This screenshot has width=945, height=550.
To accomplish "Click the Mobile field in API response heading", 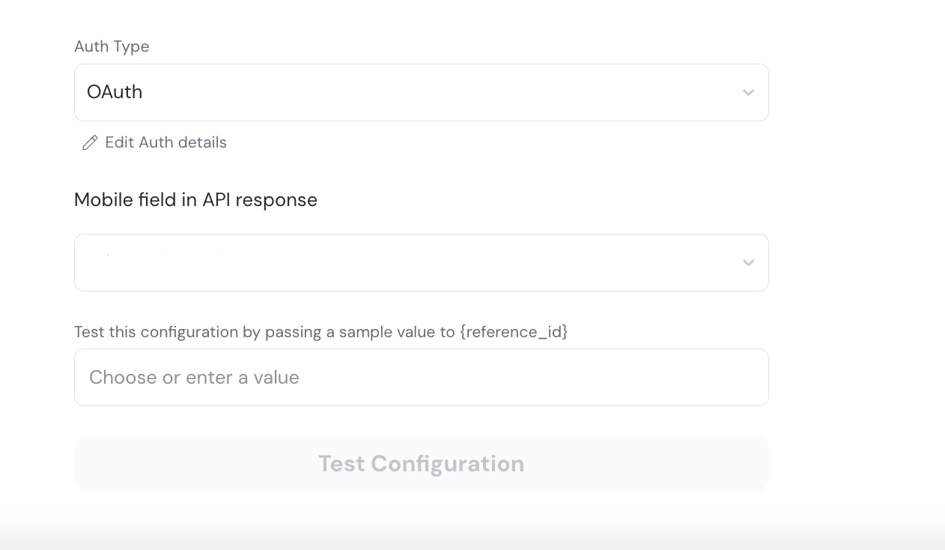I will click(x=195, y=200).
